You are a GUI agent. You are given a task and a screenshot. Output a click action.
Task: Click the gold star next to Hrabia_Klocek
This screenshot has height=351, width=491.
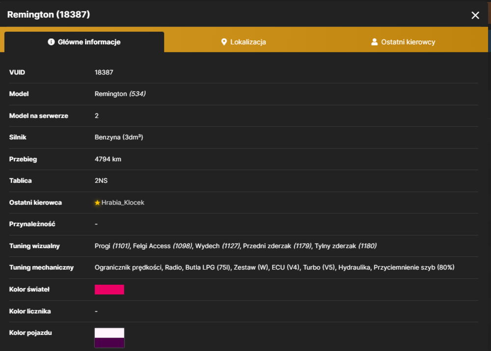(x=97, y=203)
